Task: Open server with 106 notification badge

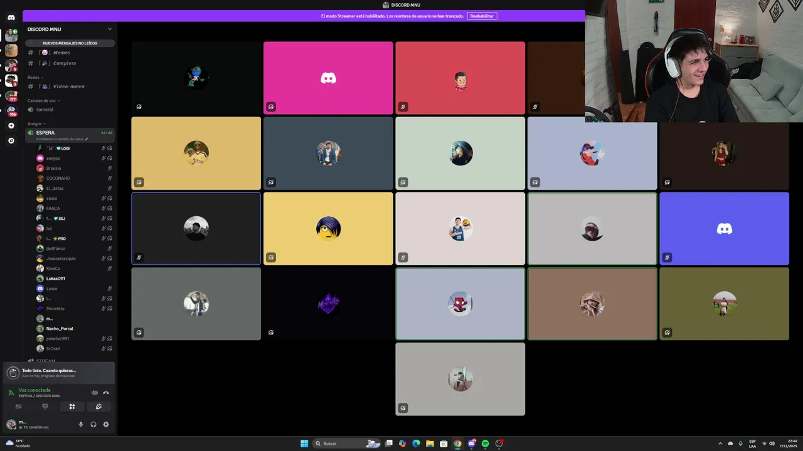Action: point(11,111)
